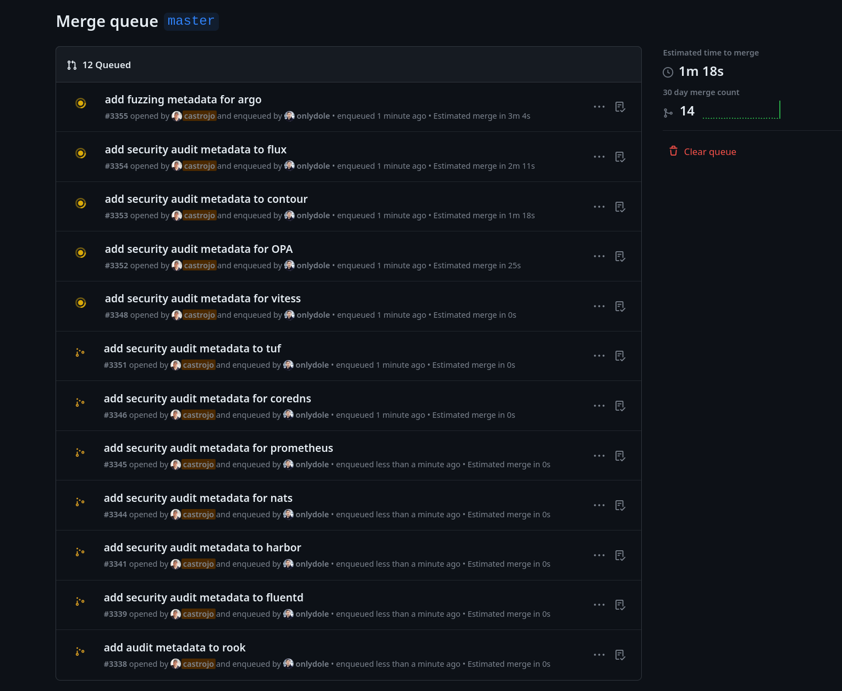Click pending status icon for contour PR
842x691 pixels.
coord(81,203)
